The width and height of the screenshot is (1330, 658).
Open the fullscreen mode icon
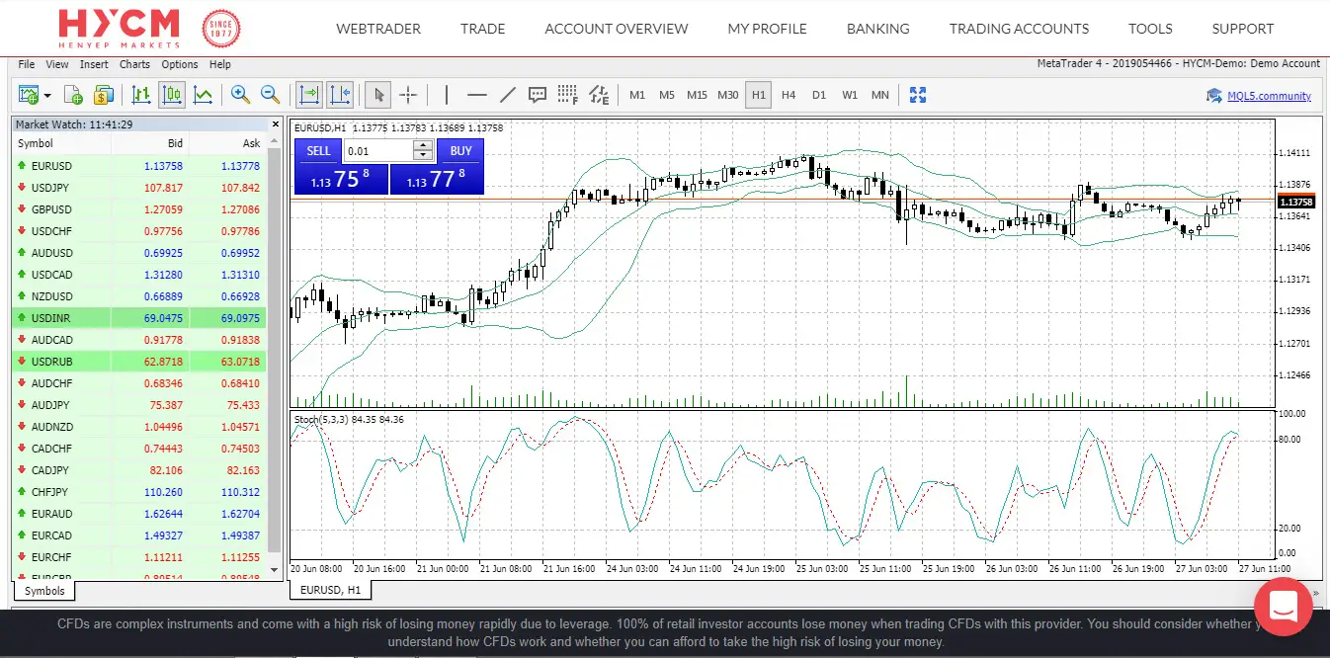pyautogui.click(x=918, y=95)
